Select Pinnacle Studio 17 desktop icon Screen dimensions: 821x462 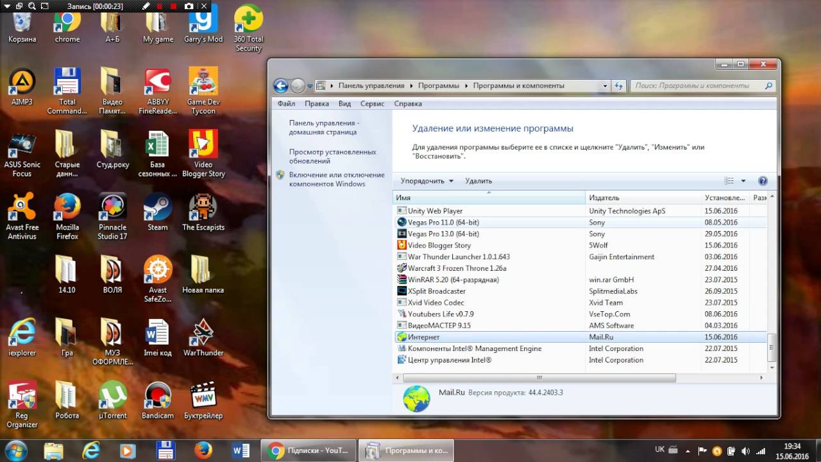[x=113, y=217]
